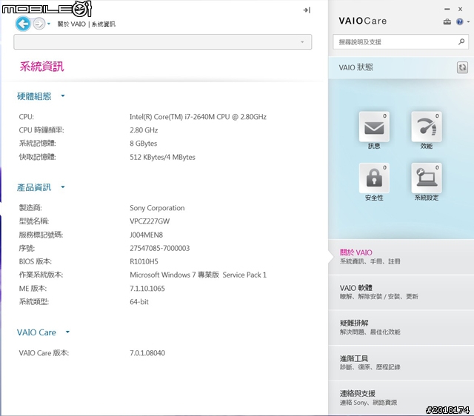The height and width of the screenshot is (416, 474).
Task: Open the VAIO 軟體 menu item
Action: (x=401, y=292)
